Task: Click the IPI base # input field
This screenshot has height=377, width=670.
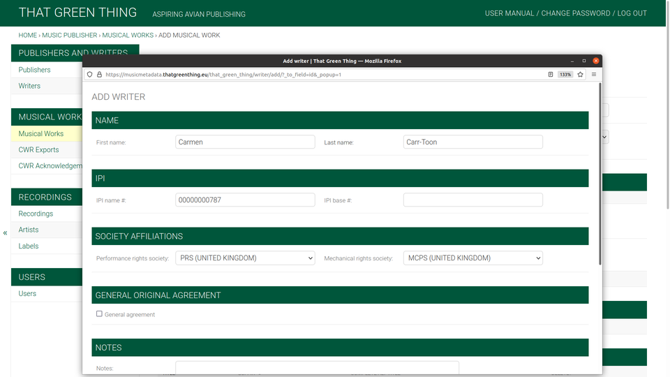Action: pyautogui.click(x=472, y=200)
